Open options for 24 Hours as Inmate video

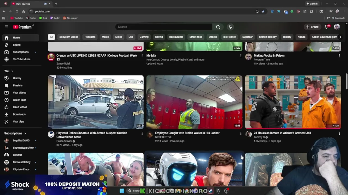(x=339, y=133)
